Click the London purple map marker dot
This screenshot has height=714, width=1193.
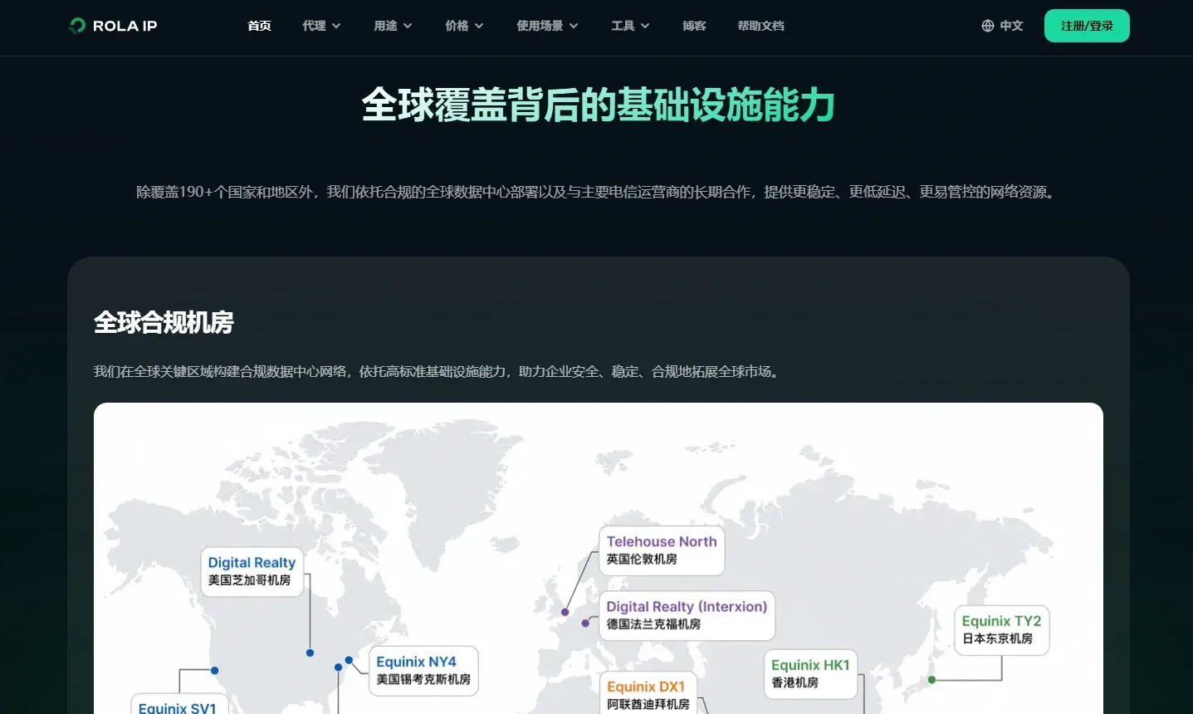pos(565,612)
